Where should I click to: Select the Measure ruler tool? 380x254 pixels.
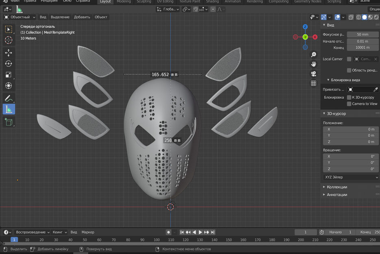(x=9, y=109)
